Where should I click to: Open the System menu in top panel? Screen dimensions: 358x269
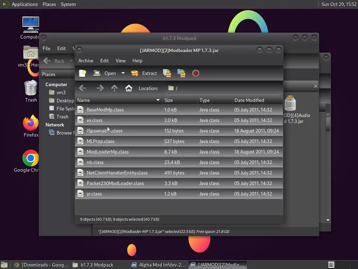click(x=68, y=4)
